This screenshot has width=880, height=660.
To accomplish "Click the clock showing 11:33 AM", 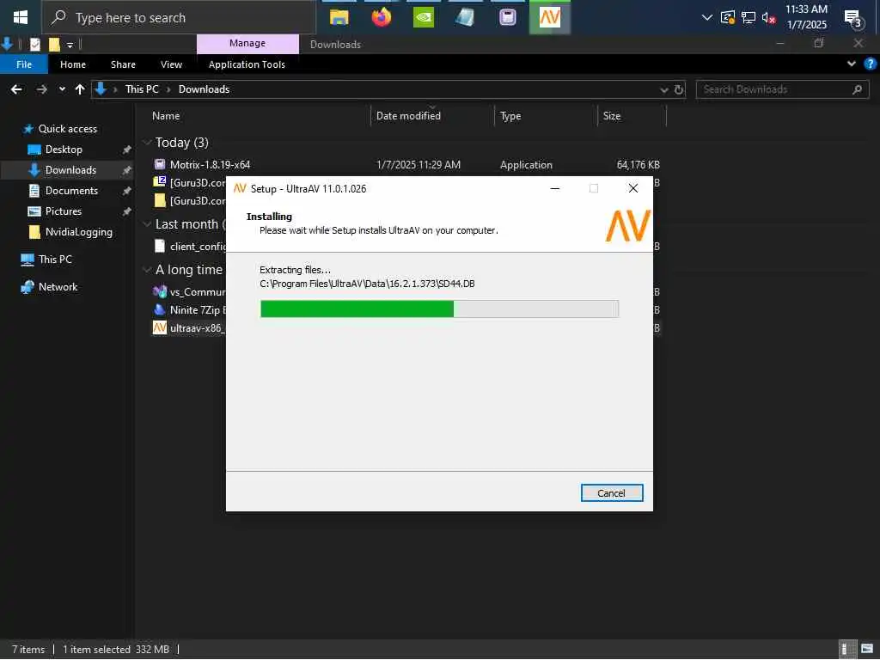I will (x=806, y=17).
